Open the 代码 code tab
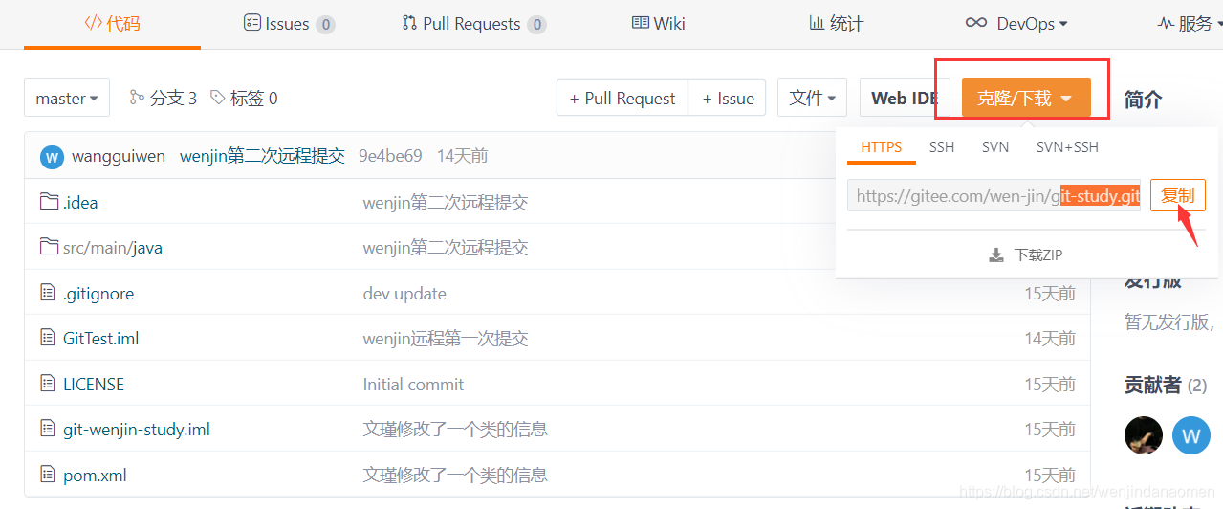1223x509 pixels. point(112,24)
